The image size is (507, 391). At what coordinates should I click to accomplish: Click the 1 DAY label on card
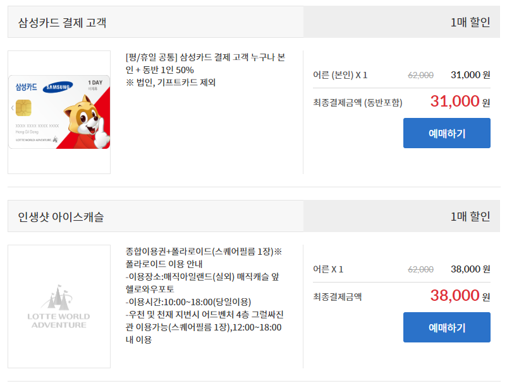95,83
